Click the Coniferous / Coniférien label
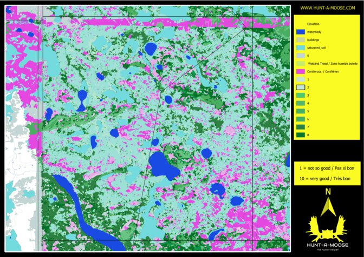 point(323,71)
